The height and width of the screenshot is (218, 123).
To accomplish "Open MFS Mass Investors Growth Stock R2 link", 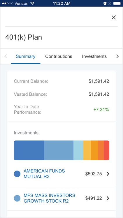I will 49,198.
